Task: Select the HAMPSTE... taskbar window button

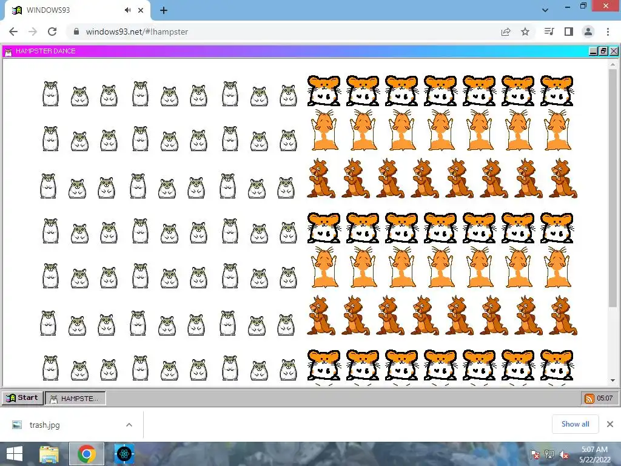Action: coord(75,398)
